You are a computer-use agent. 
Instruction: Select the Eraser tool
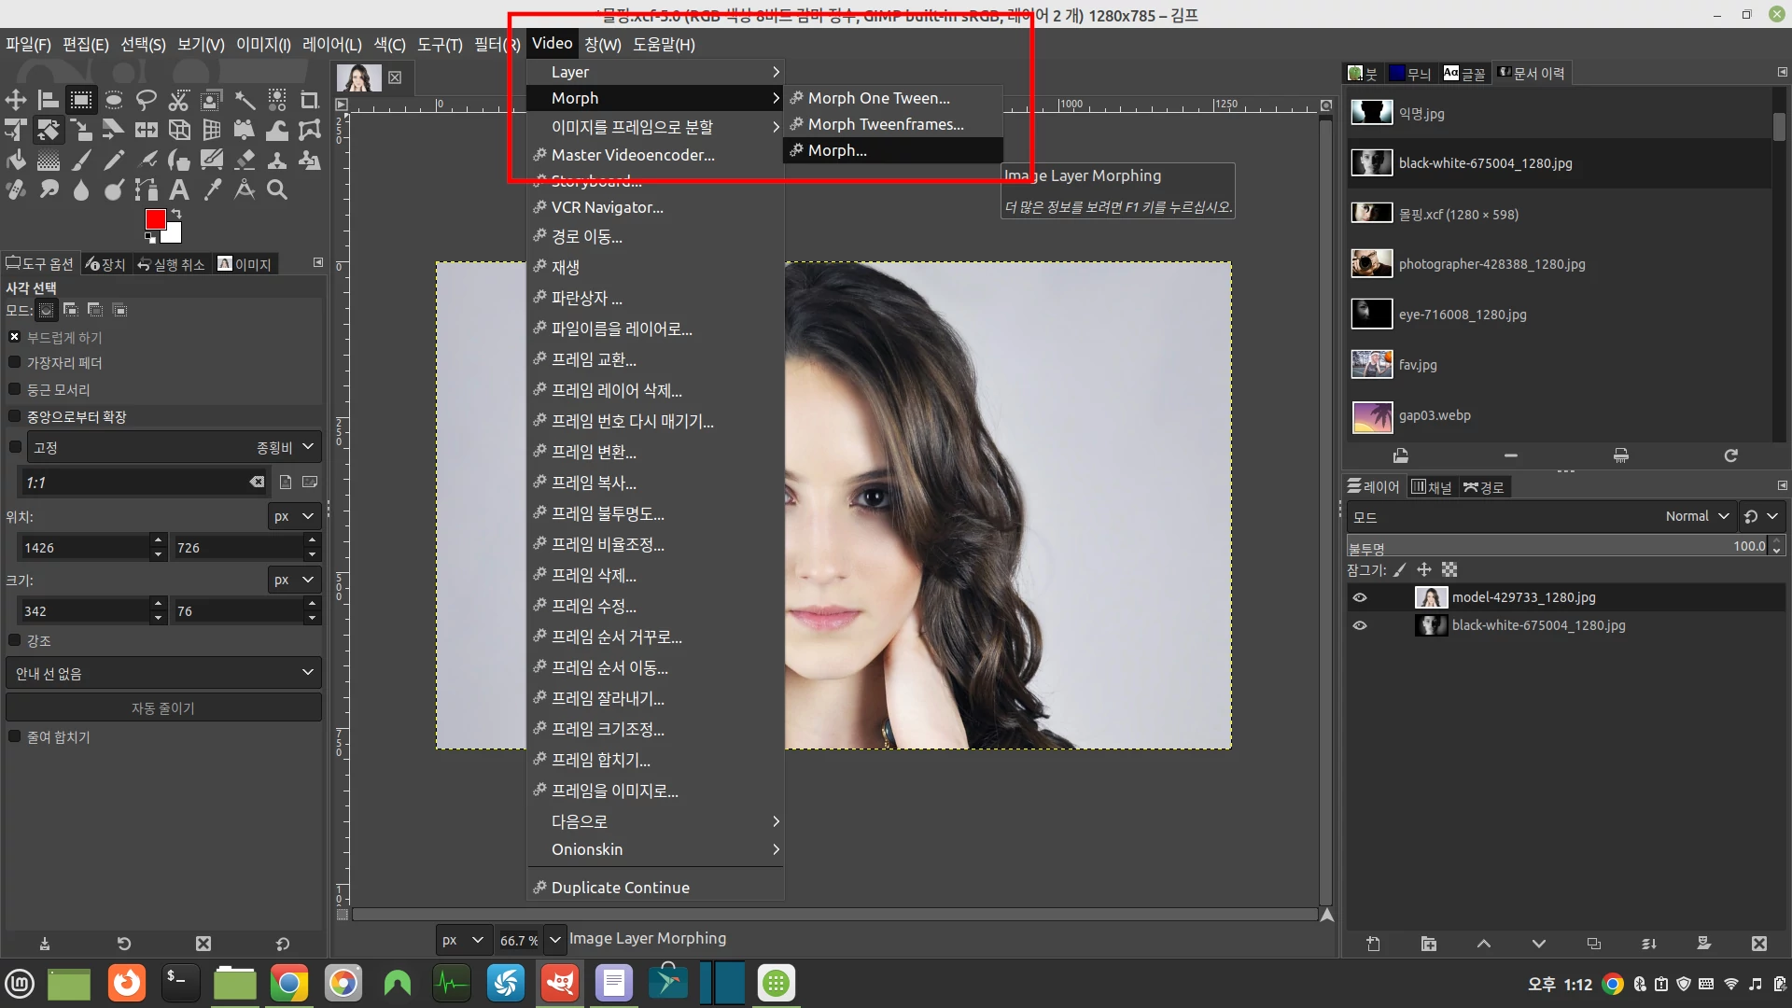(245, 160)
